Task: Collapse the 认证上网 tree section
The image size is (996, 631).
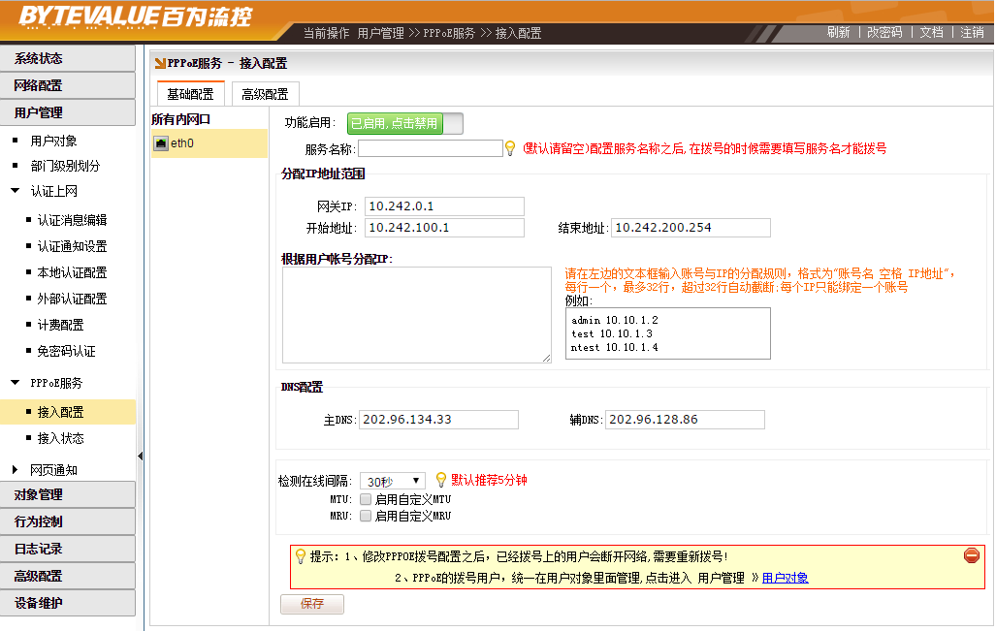Action: pos(16,192)
